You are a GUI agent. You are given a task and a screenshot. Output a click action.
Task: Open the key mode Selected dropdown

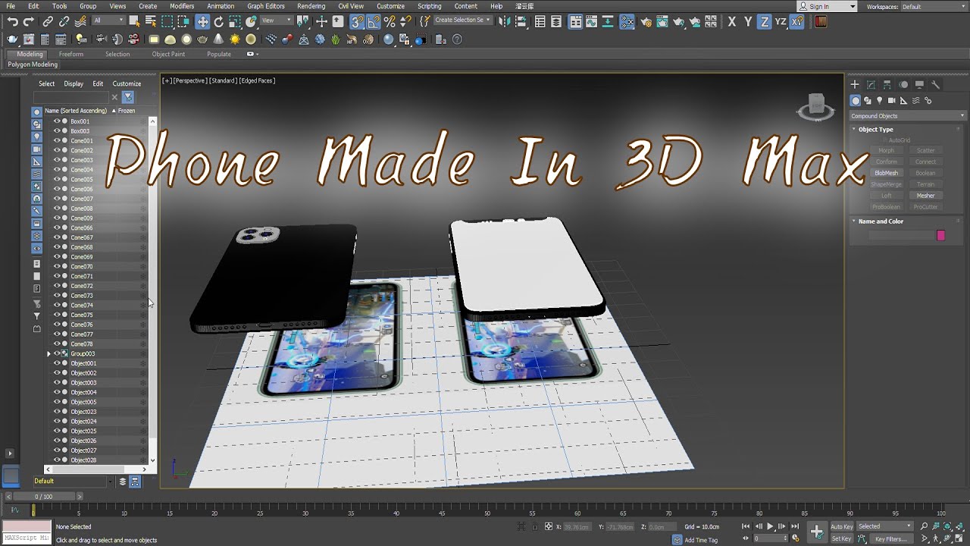click(x=886, y=526)
